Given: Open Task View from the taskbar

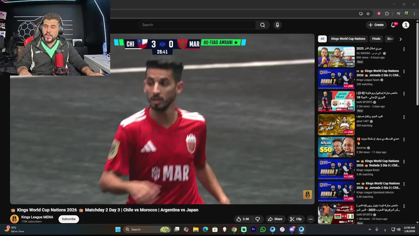Looking at the screenshot, I should 177,229.
